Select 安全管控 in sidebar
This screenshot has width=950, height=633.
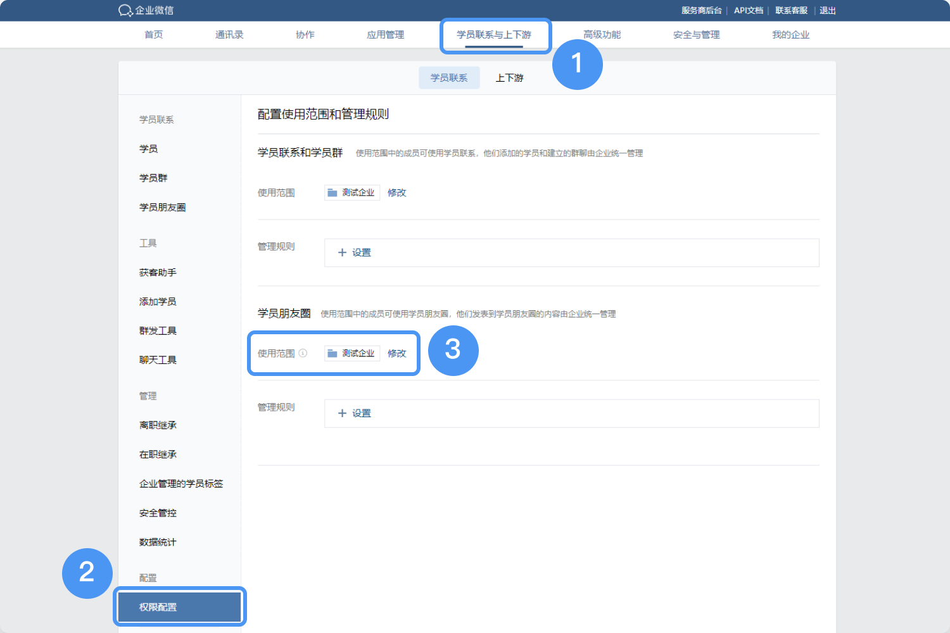pos(158,513)
